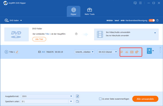Open the enhance video icon with plus
The width and height of the screenshot is (163, 106).
pos(137,52)
